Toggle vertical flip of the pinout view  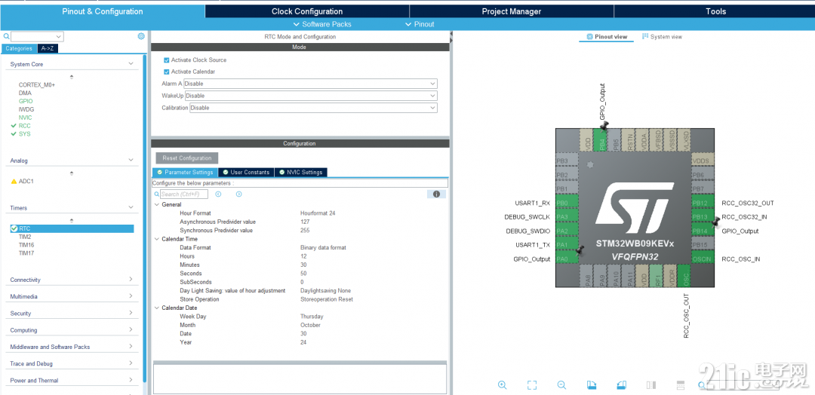651,384
